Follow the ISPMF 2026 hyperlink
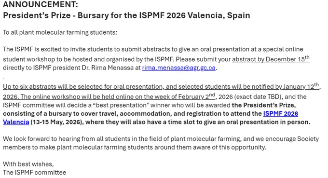The image size is (328, 178). tap(281, 113)
